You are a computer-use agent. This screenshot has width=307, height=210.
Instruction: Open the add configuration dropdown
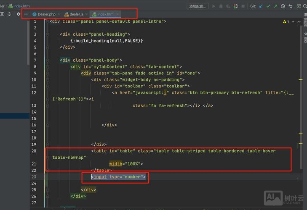(198, 6)
